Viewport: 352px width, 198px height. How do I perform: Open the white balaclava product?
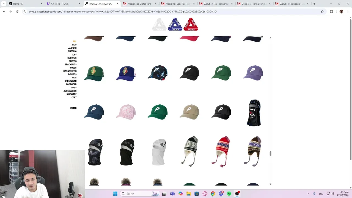pos(159,152)
